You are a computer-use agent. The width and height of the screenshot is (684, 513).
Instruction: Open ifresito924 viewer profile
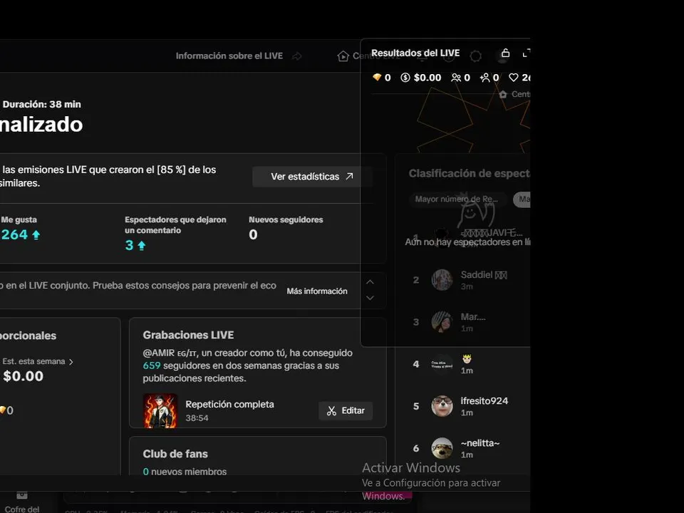click(484, 401)
